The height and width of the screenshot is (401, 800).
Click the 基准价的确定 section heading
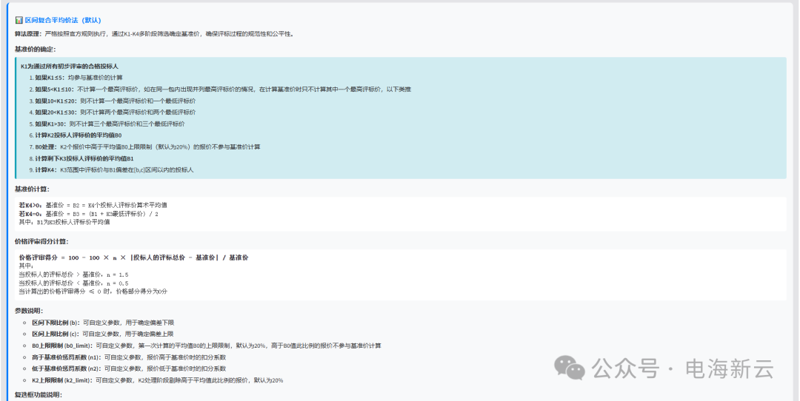tap(35, 49)
